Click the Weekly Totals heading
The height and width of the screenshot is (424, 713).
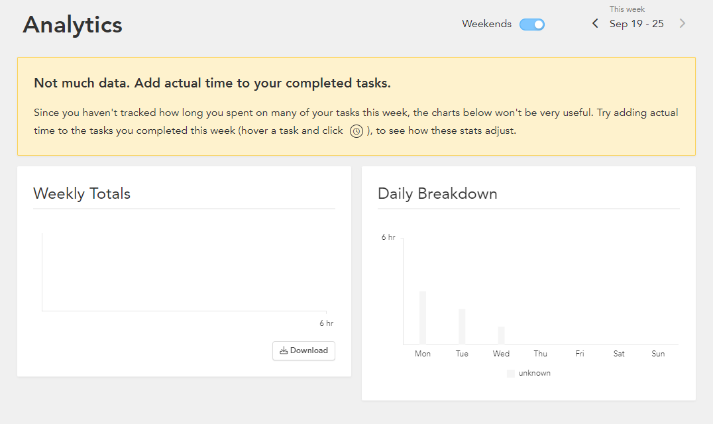[82, 193]
